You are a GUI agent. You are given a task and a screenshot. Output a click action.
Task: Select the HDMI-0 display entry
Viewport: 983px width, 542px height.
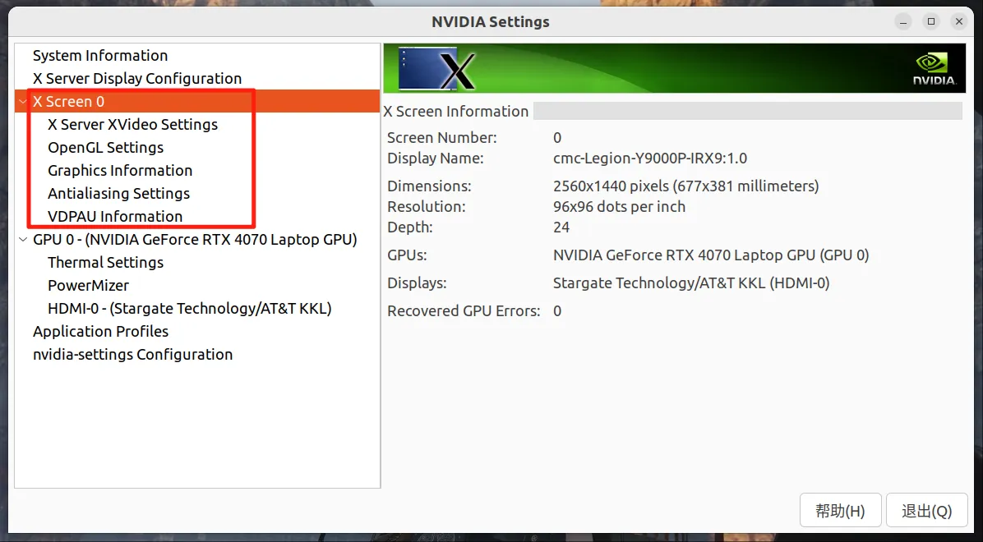pyautogui.click(x=189, y=309)
